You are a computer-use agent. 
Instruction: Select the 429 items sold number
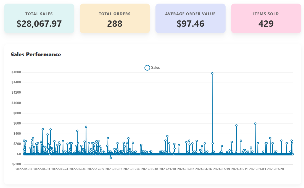(x=266, y=24)
